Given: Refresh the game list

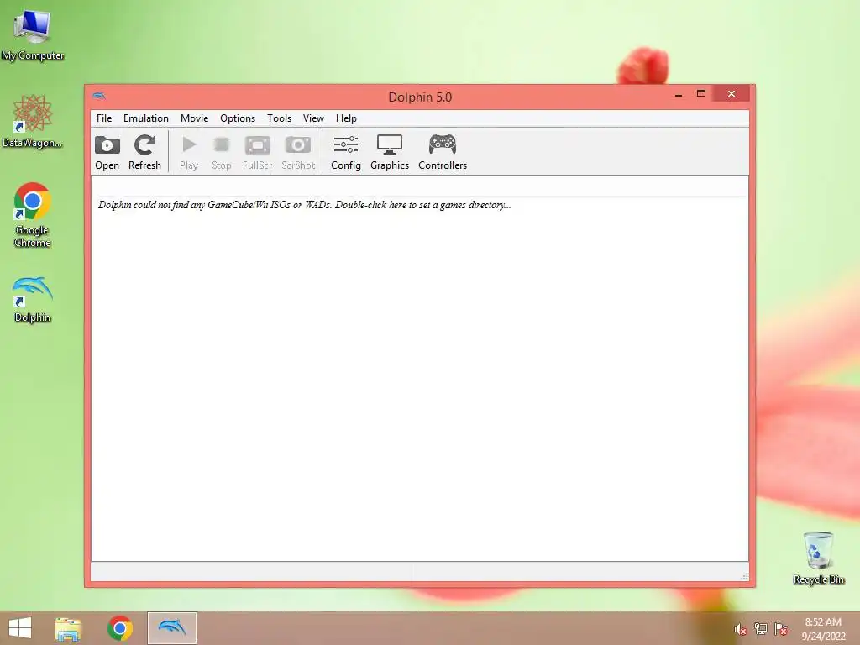Looking at the screenshot, I should (x=144, y=153).
